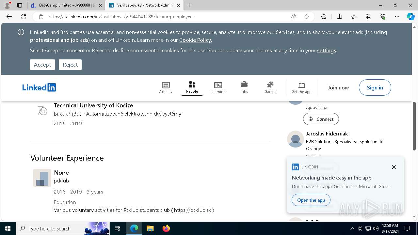Click Open the app button
The height and width of the screenshot is (235, 418).
coord(311,200)
